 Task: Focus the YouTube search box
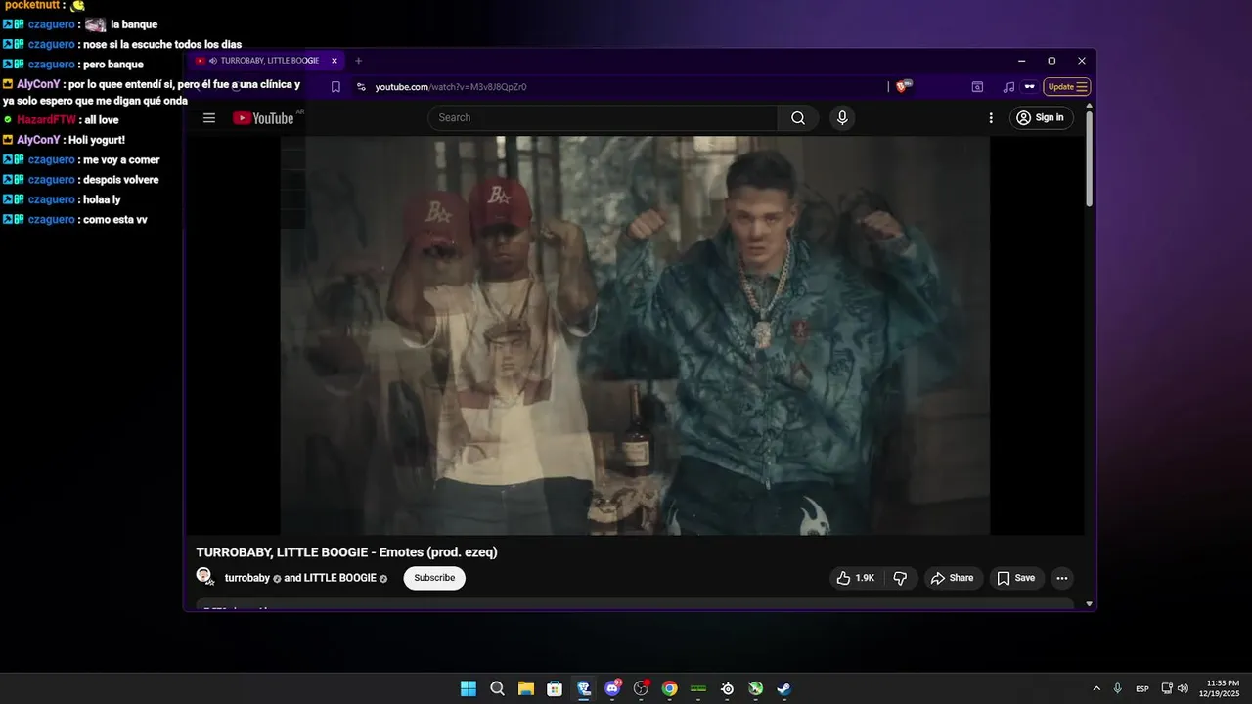point(603,118)
